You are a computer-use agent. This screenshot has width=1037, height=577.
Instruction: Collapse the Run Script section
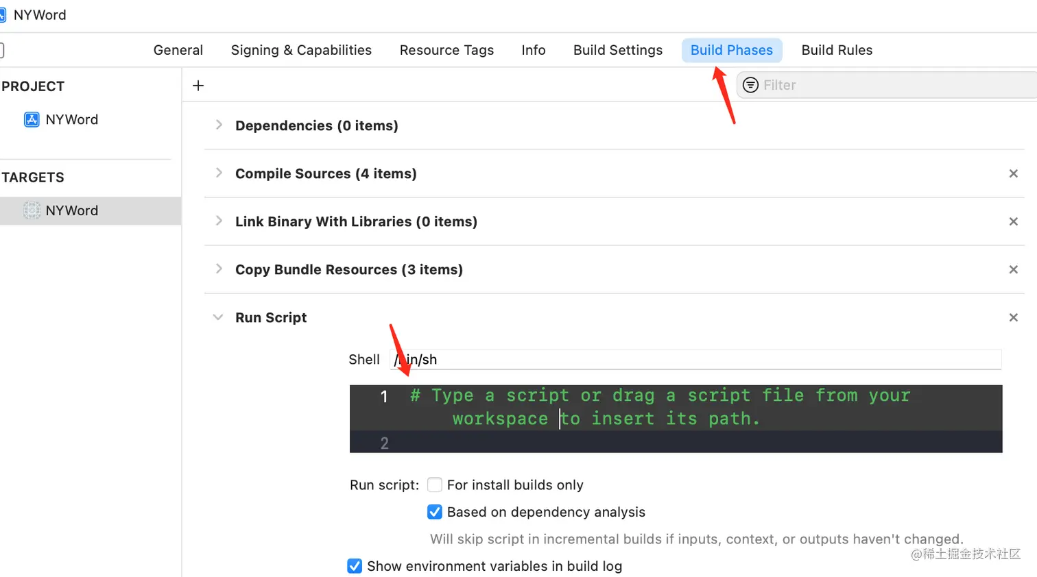pos(218,317)
